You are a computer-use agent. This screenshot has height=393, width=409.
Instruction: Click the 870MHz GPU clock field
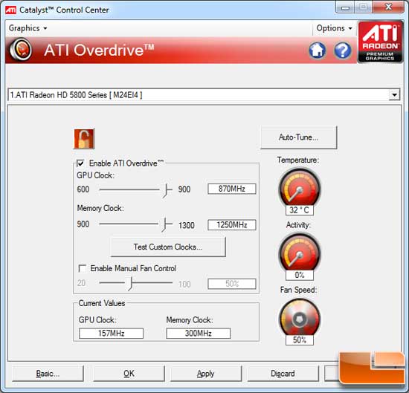(x=231, y=189)
